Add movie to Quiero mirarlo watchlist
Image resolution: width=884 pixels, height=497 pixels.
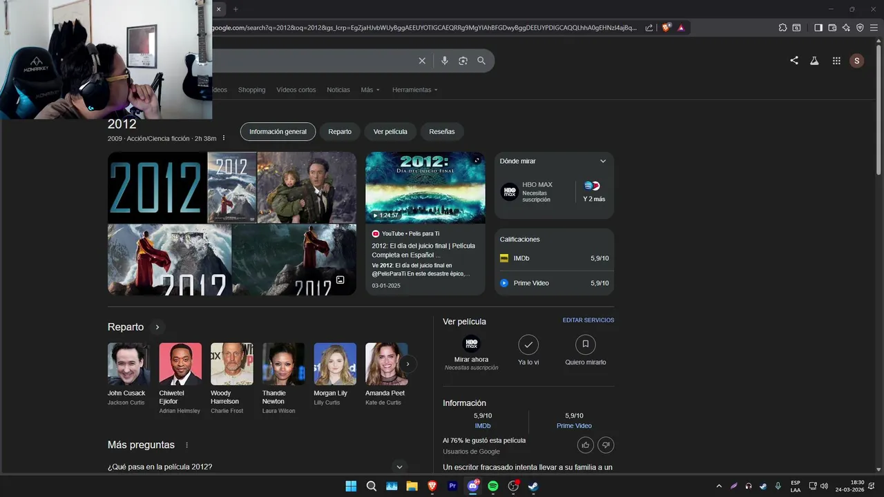point(586,351)
